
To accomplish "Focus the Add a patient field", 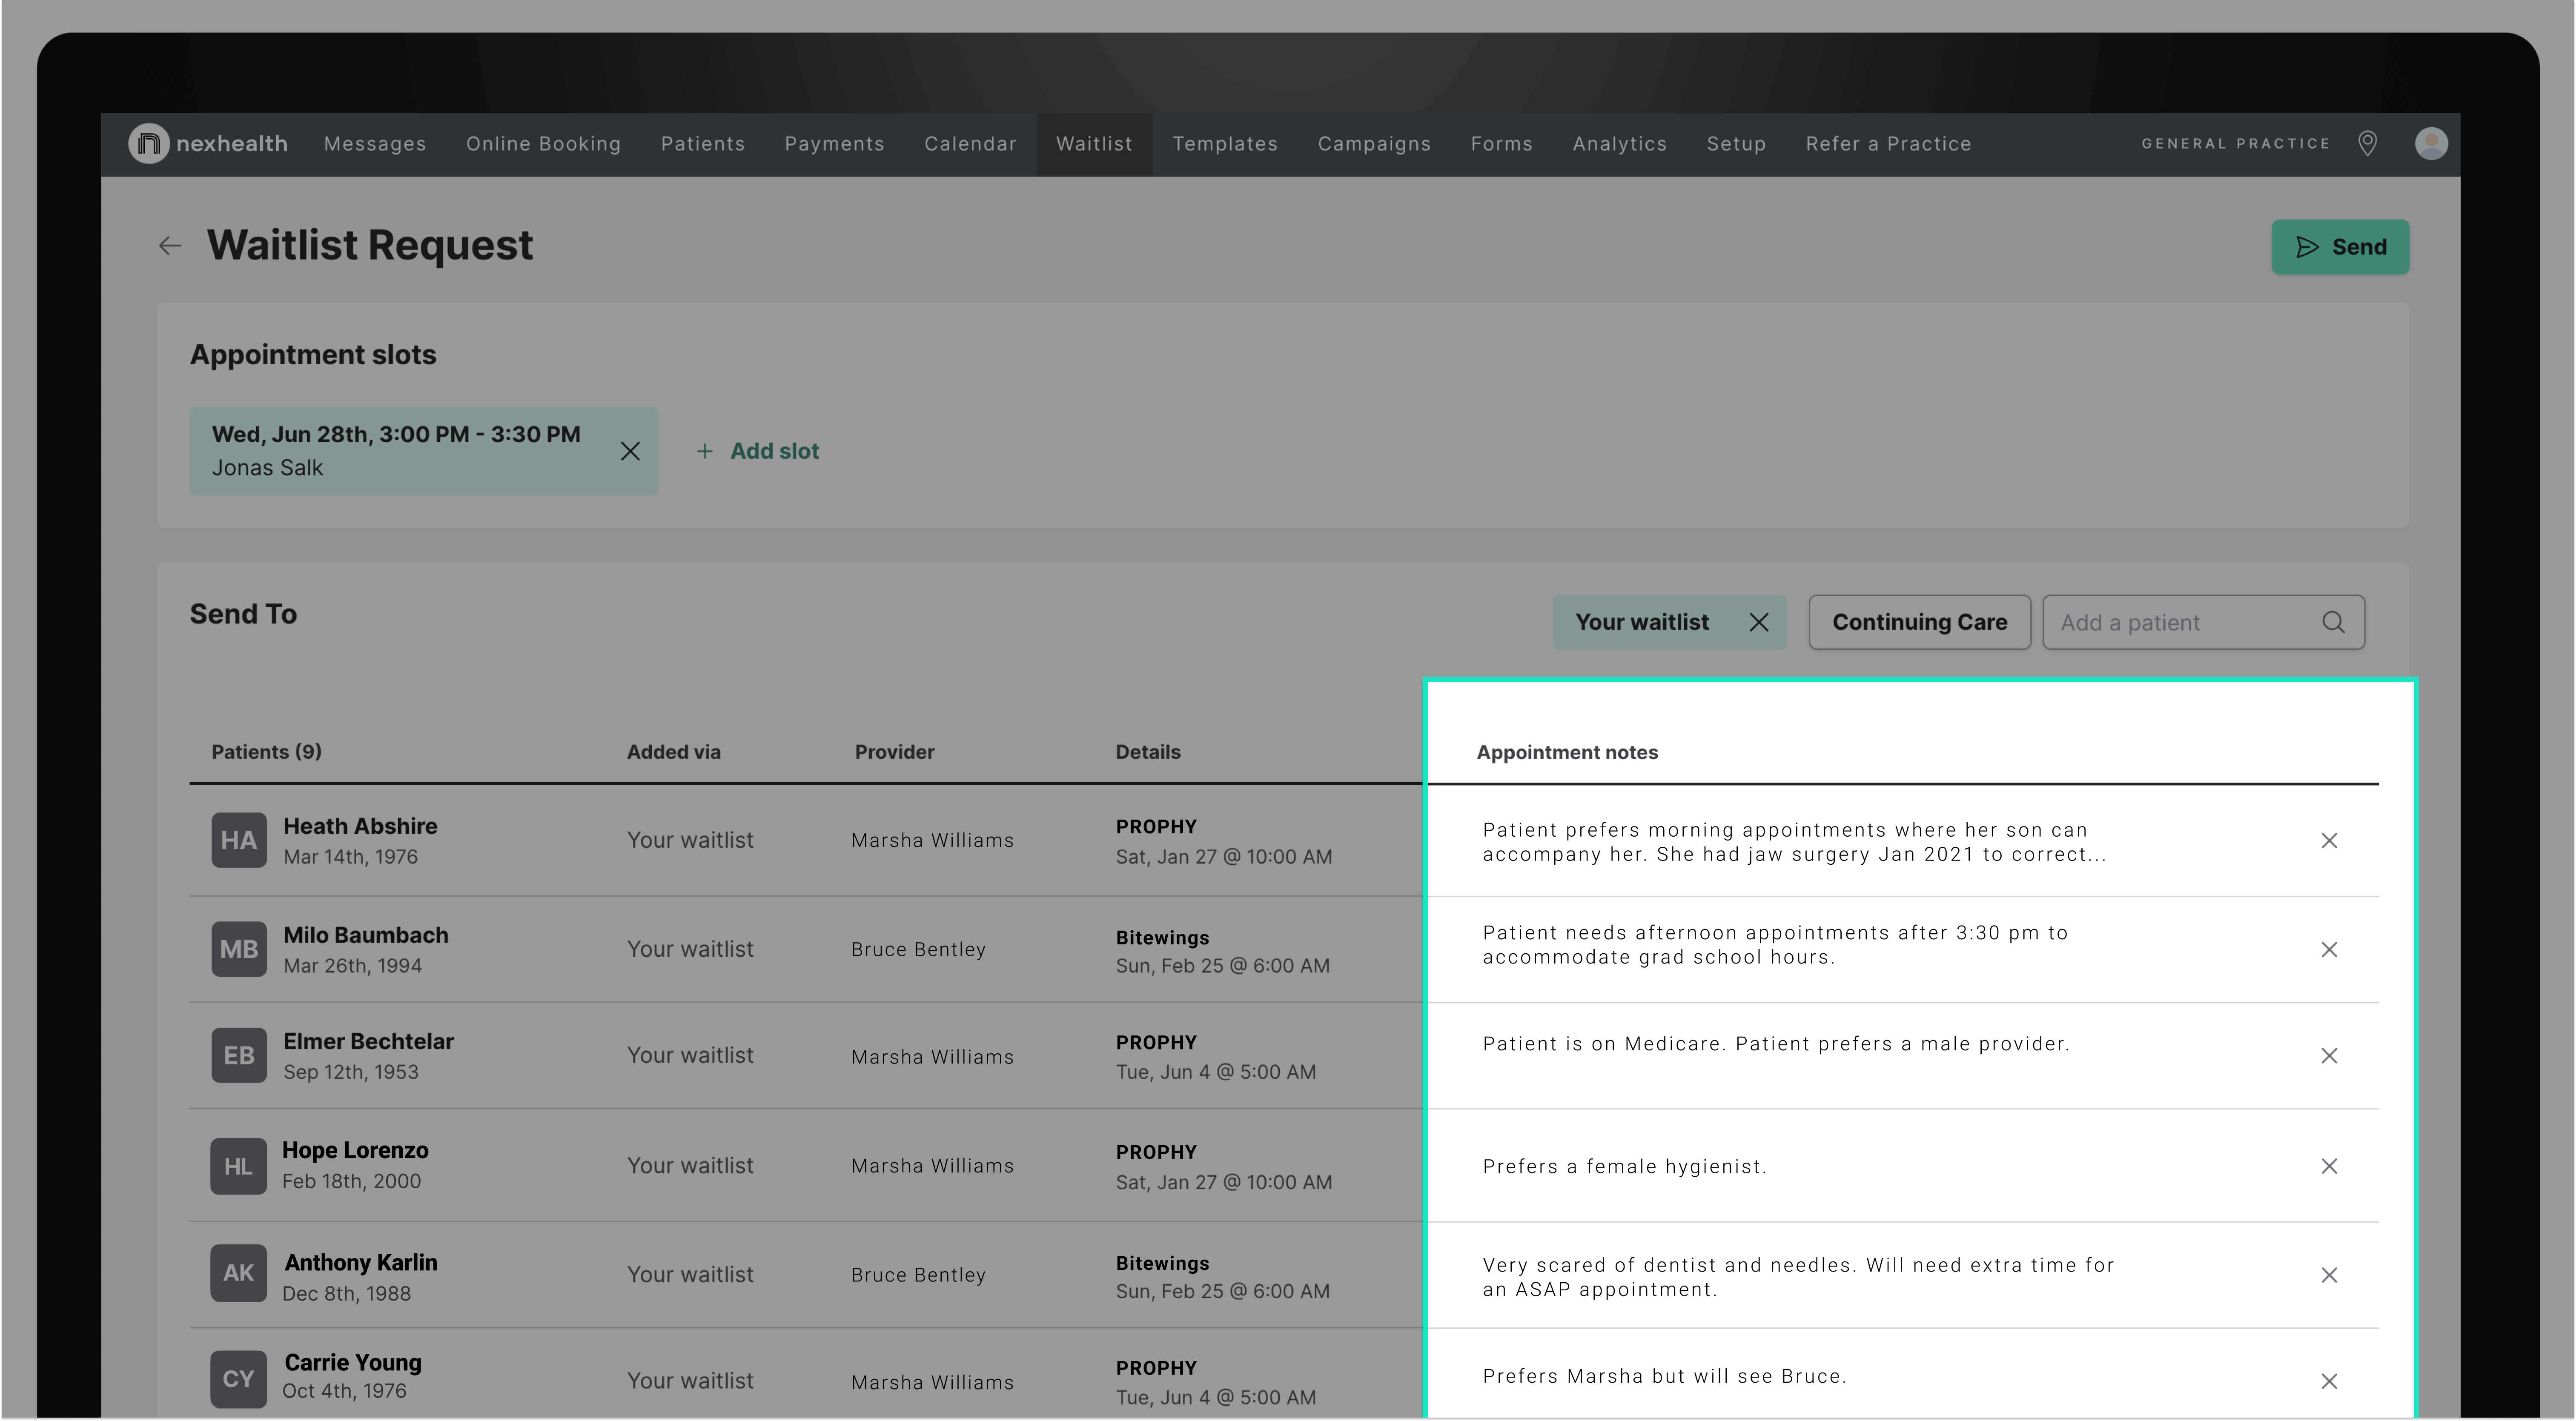I will click(x=2180, y=623).
